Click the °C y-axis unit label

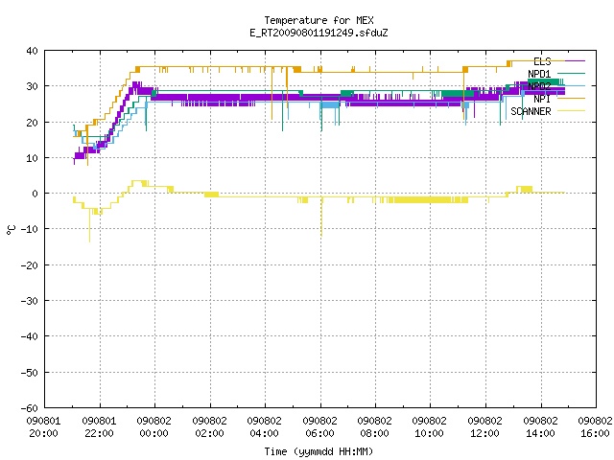point(11,230)
